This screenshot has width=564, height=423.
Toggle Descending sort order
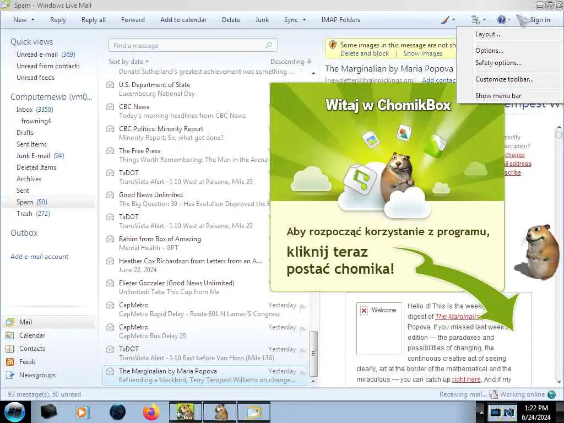click(x=291, y=62)
